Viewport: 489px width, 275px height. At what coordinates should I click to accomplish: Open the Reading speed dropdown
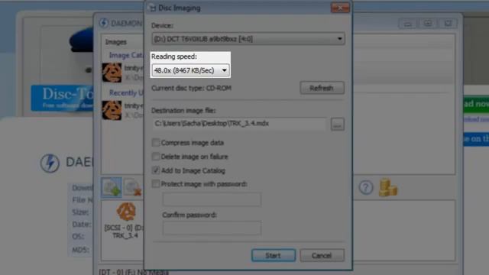(x=190, y=70)
